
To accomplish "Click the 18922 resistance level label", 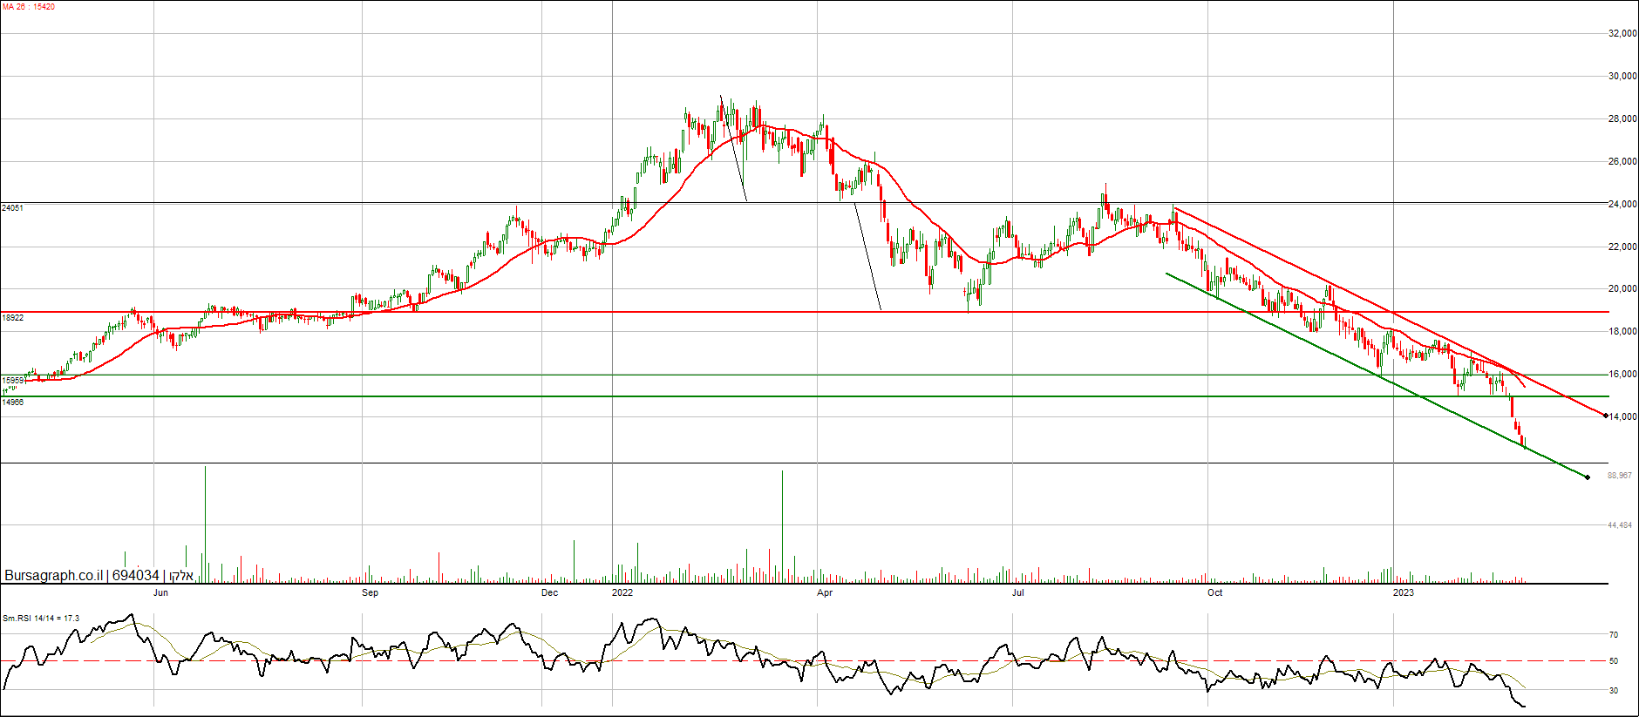I will (x=12, y=318).
